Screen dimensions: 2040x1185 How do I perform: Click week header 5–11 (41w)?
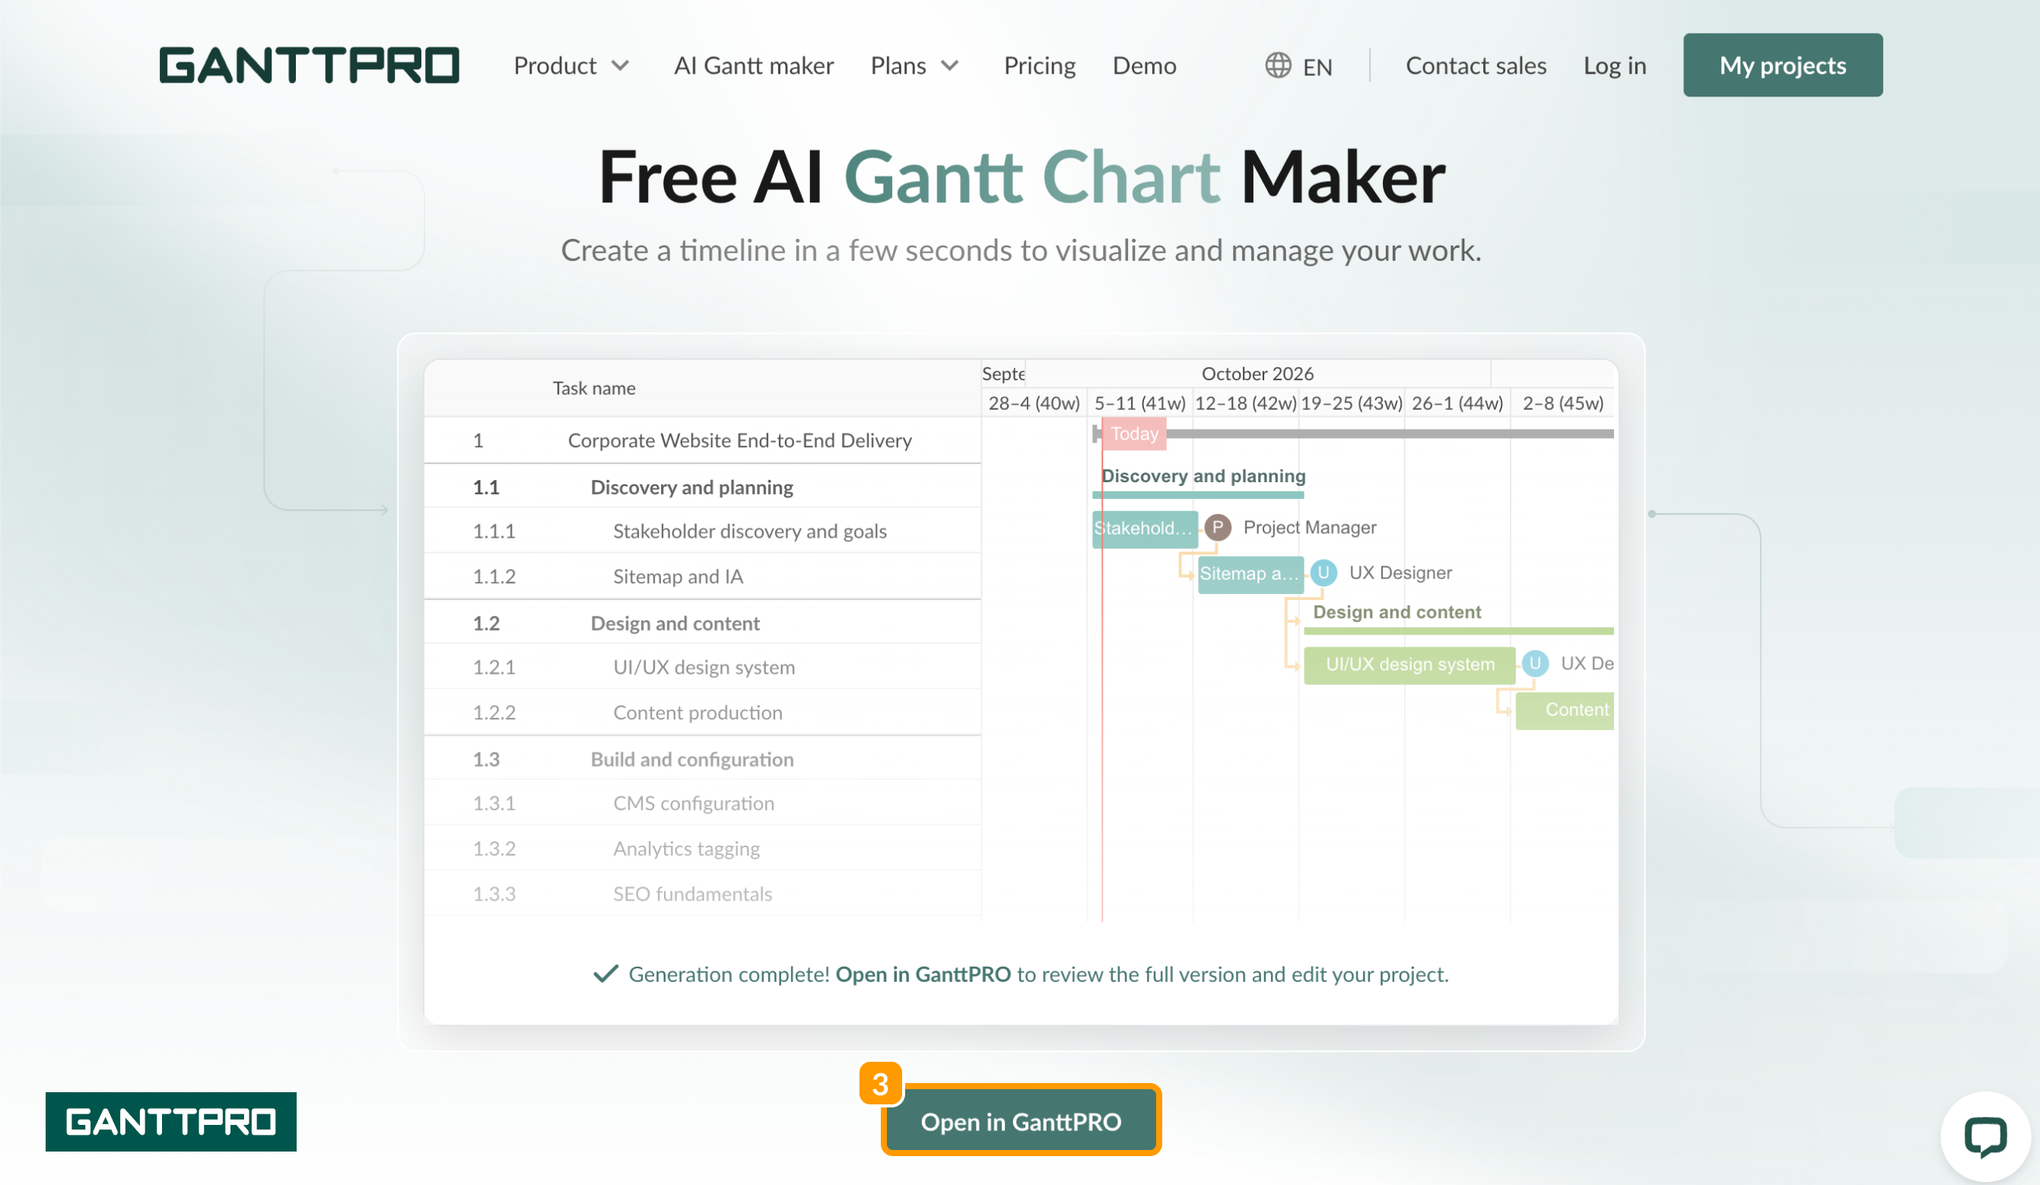pyautogui.click(x=1140, y=403)
